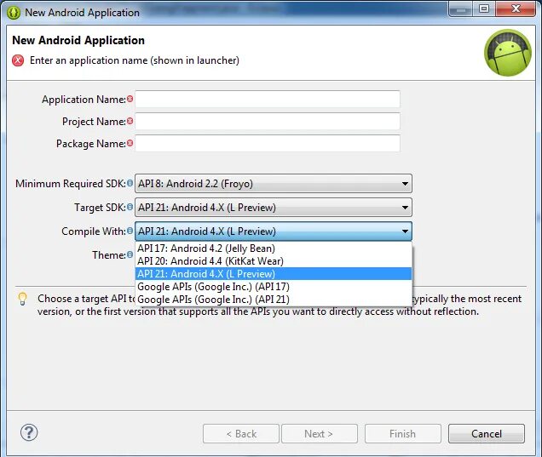Open the Target SDK dropdown
The image size is (542, 457).
274,208
